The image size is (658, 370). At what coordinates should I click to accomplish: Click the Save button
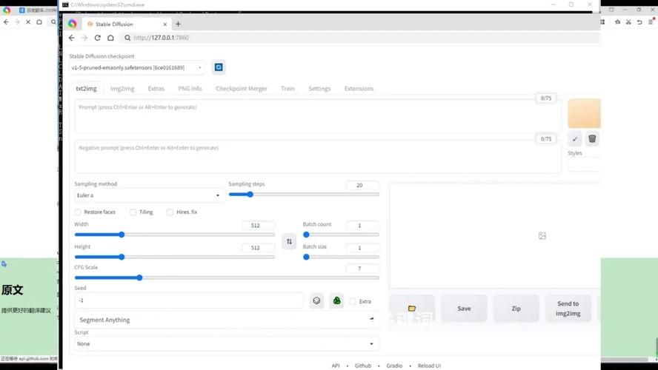tap(464, 309)
